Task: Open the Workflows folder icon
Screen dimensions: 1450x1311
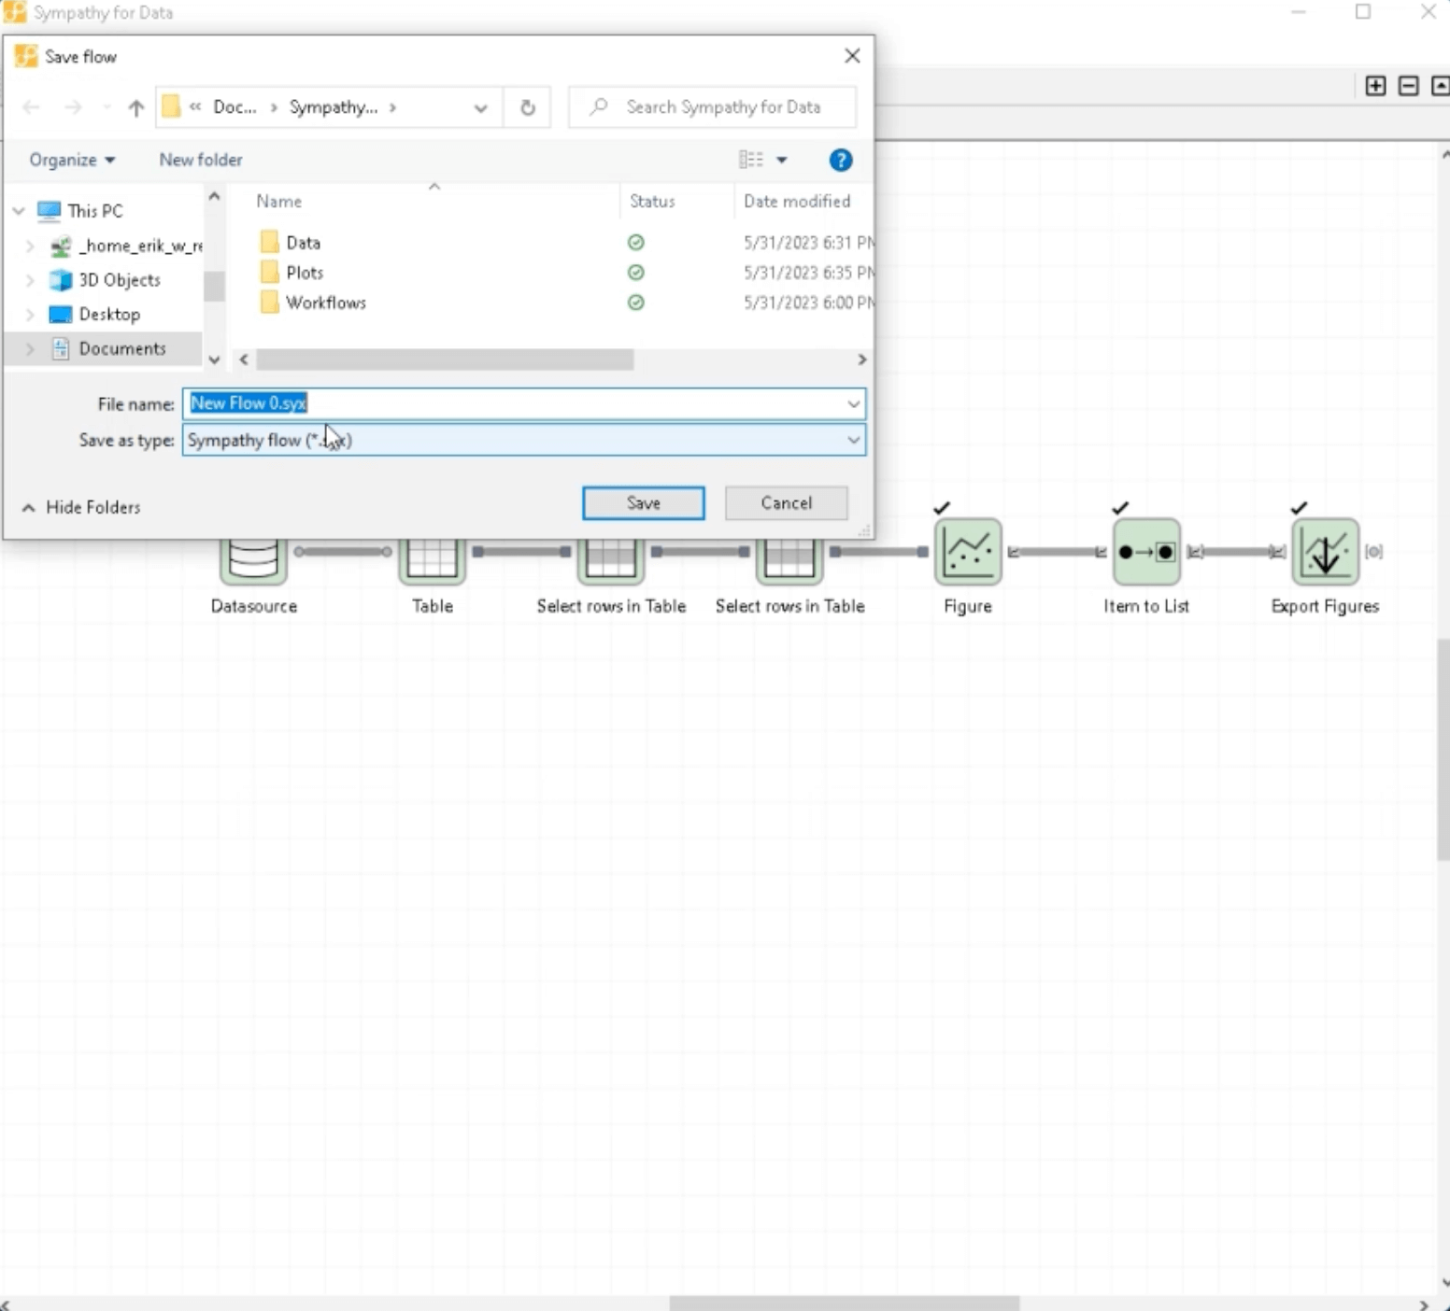Action: (x=270, y=303)
